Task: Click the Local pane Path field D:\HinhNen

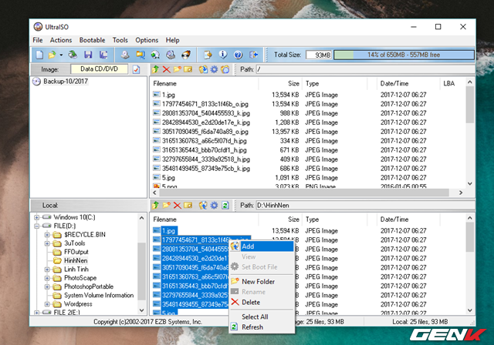Action: point(365,205)
